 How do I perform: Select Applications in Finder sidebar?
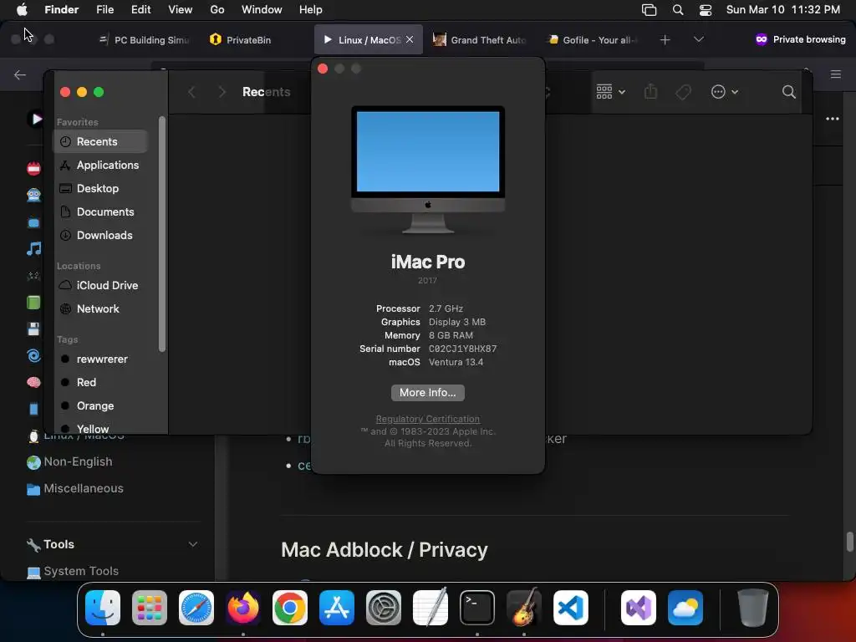click(x=100, y=165)
